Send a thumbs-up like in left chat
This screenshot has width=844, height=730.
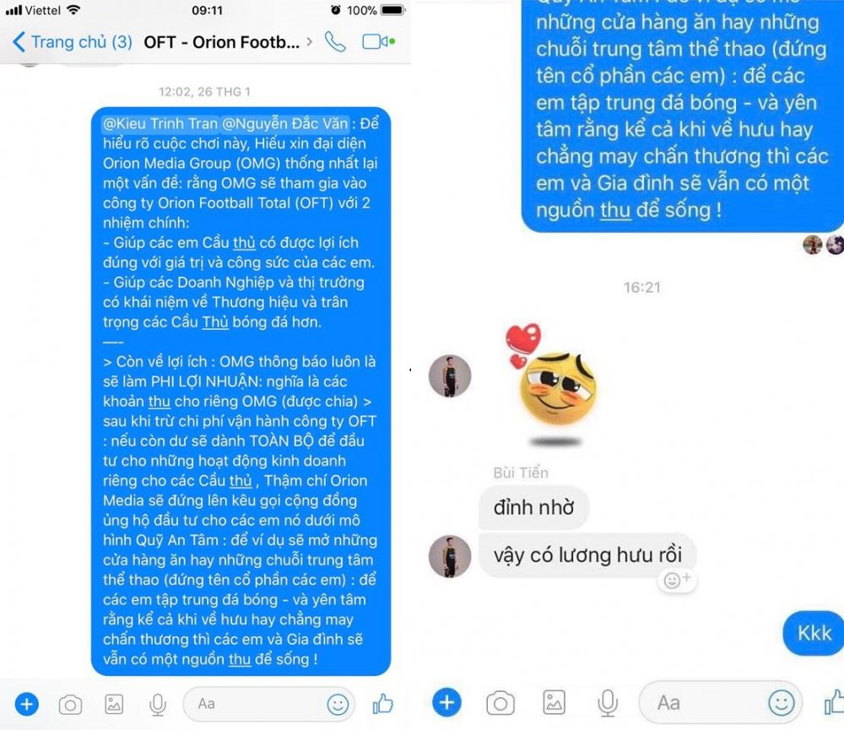tap(382, 703)
